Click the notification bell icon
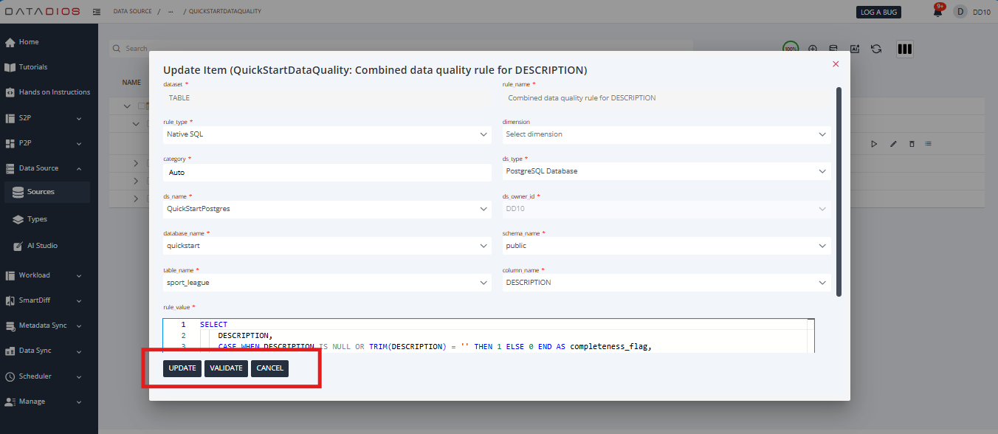This screenshot has height=434, width=998. 938,12
